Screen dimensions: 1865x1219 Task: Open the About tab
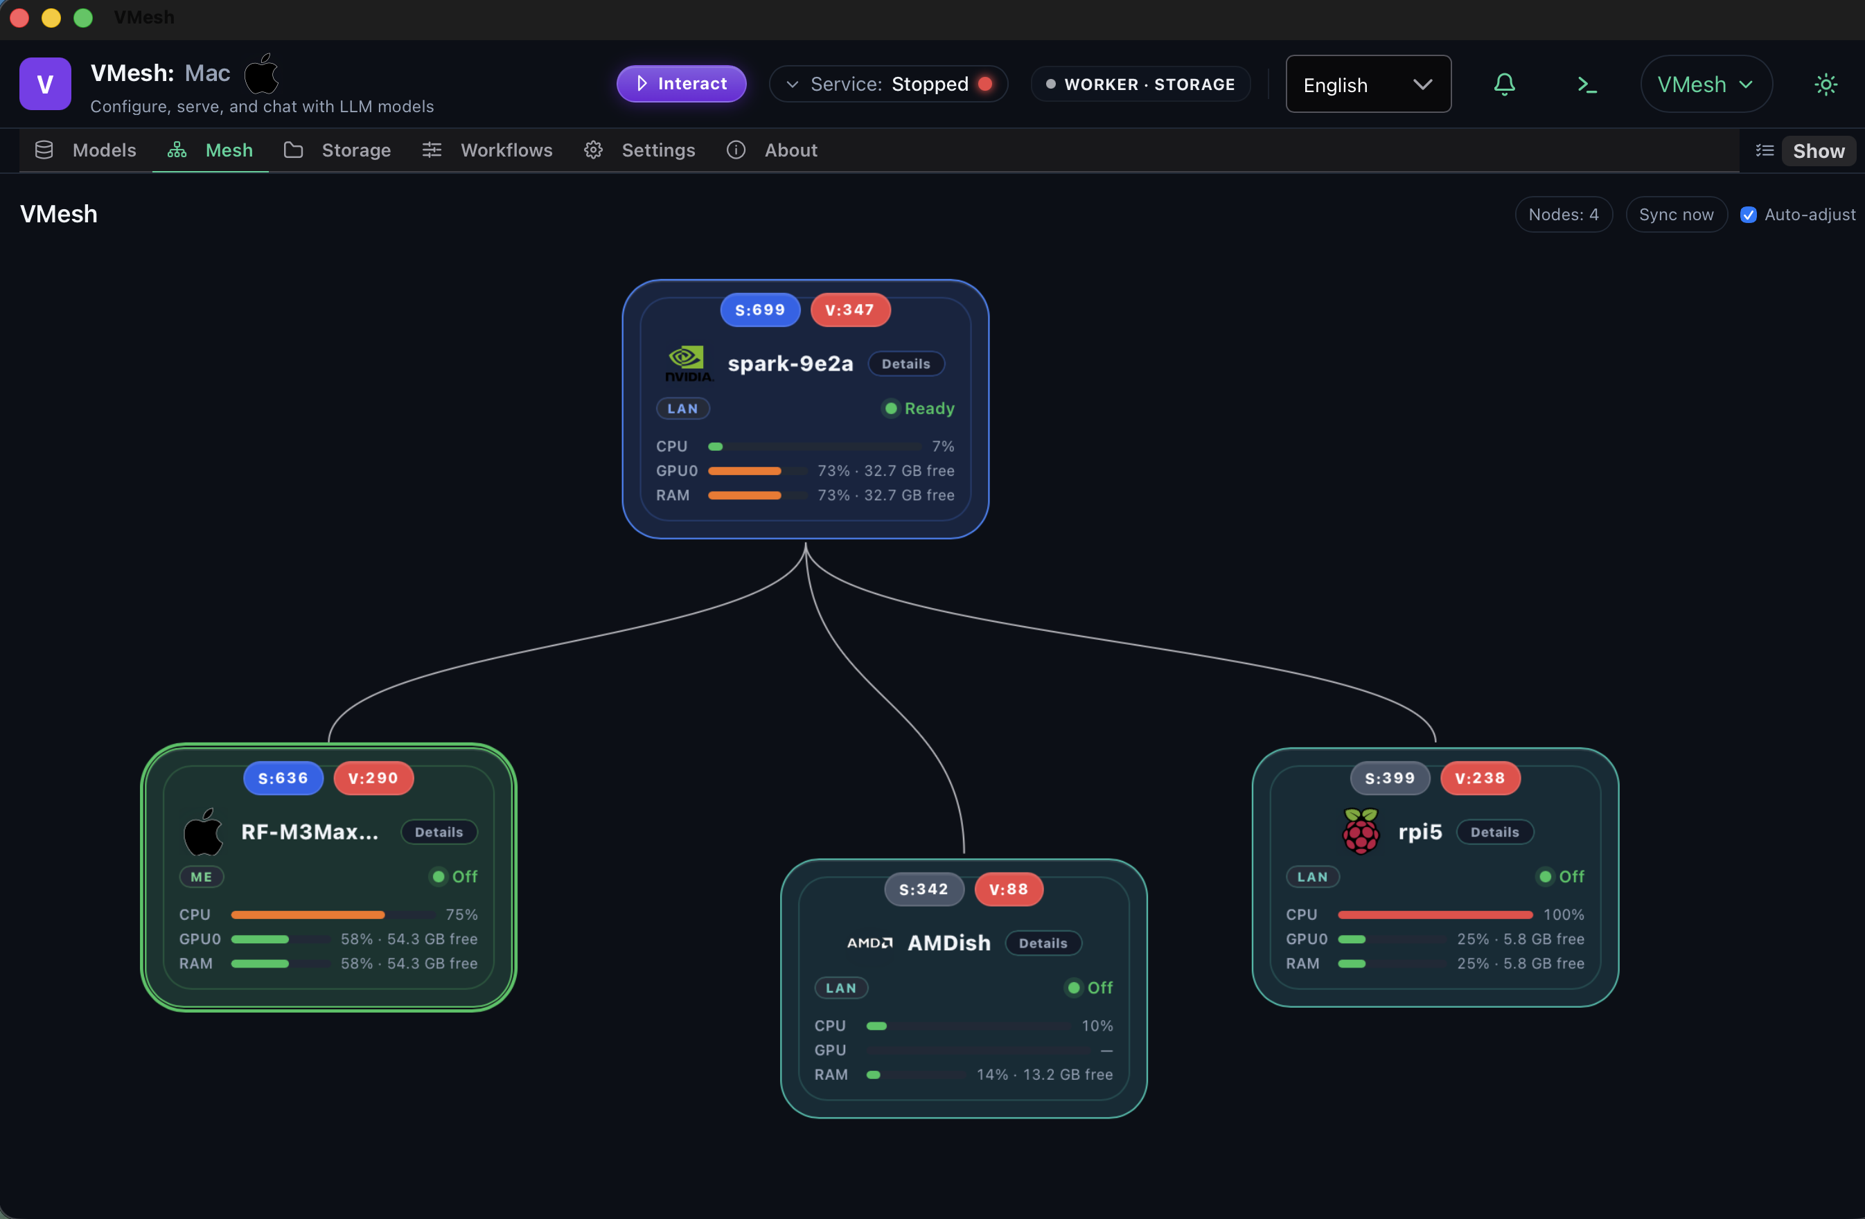pyautogui.click(x=772, y=150)
